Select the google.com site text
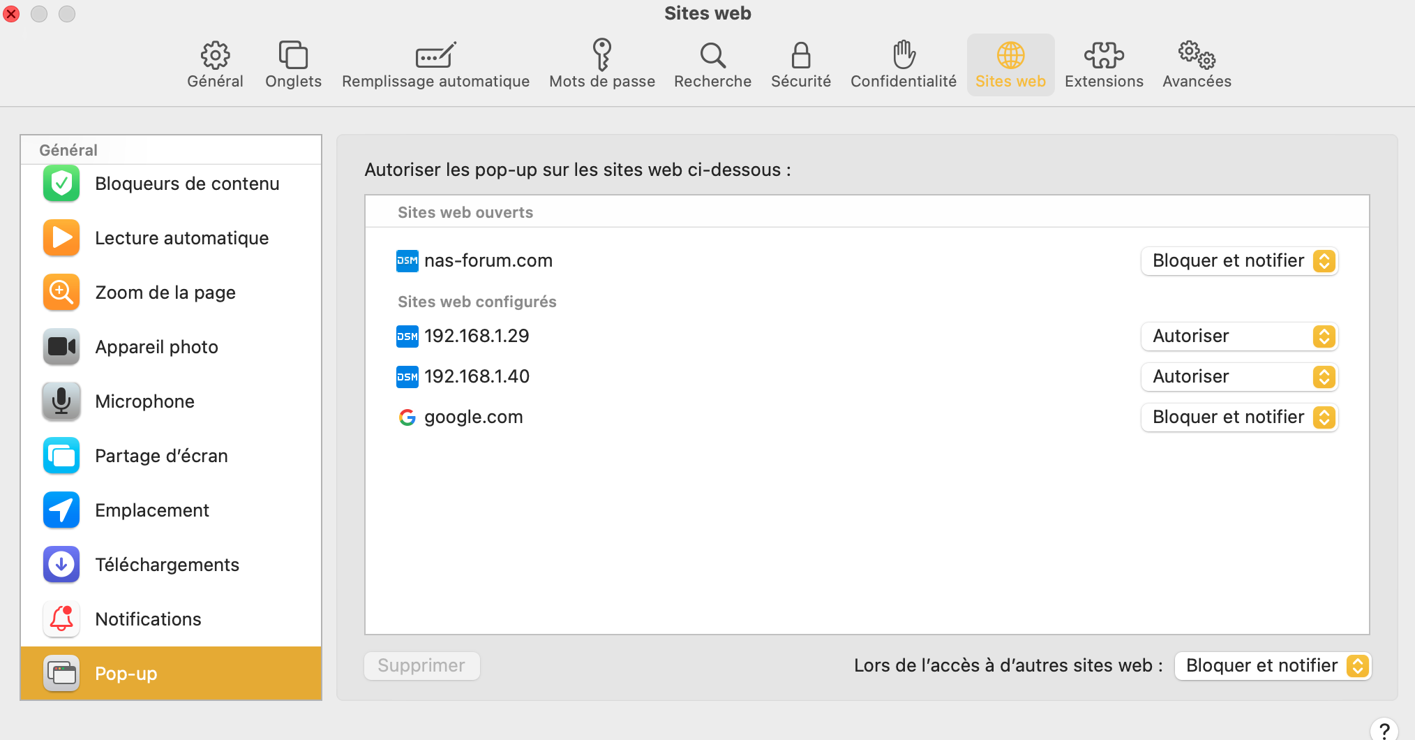The height and width of the screenshot is (740, 1415). 473,417
